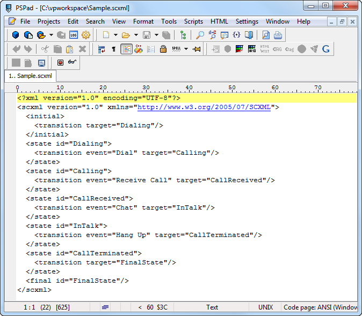Expand dropdown arrow beside Save floppy icon

point(156,35)
